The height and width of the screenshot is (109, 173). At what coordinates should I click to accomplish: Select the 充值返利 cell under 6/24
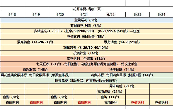pos(161,102)
